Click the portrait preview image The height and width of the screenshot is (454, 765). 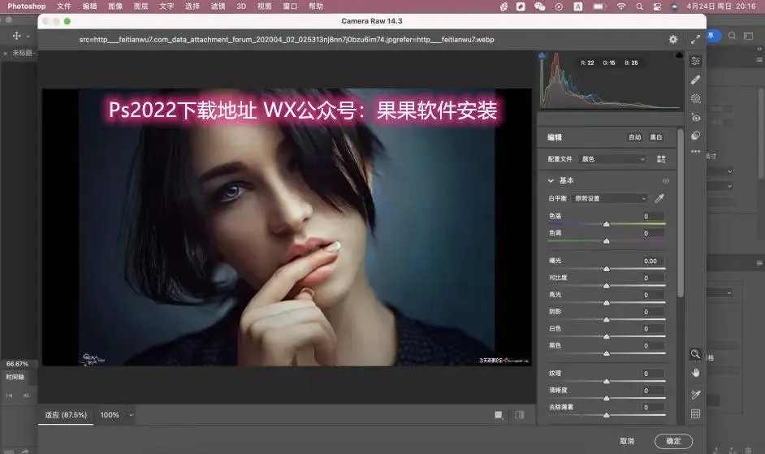click(287, 227)
